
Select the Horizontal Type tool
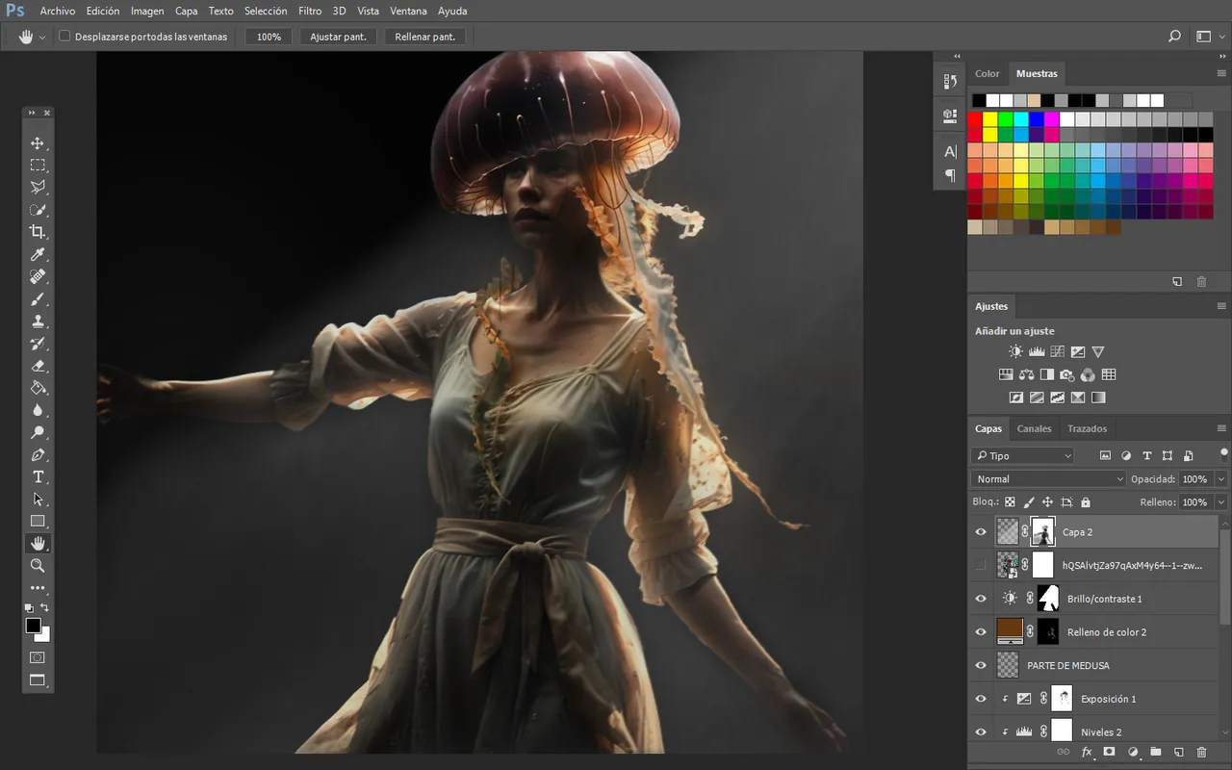pos(38,477)
